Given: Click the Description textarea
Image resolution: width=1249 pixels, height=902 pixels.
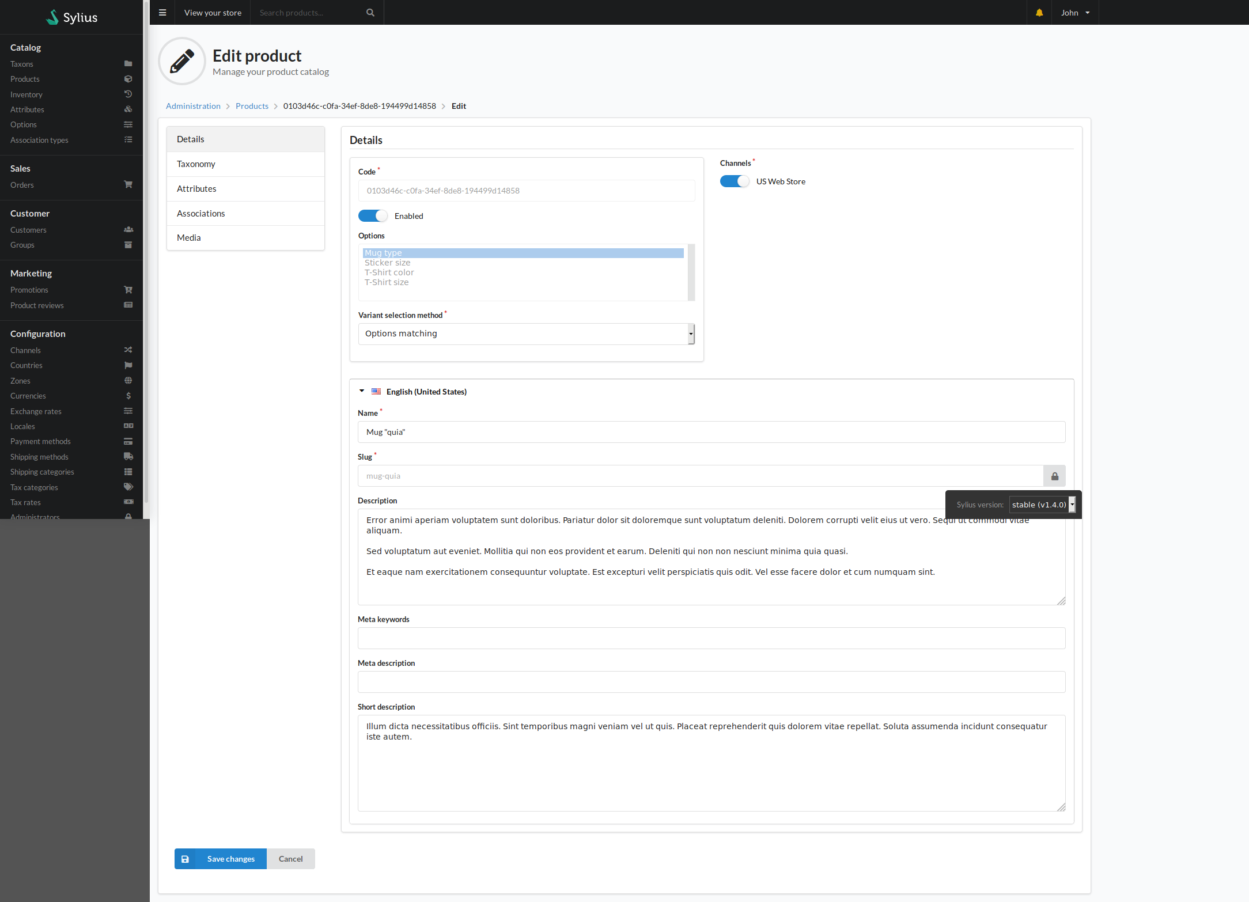Looking at the screenshot, I should [x=711, y=557].
